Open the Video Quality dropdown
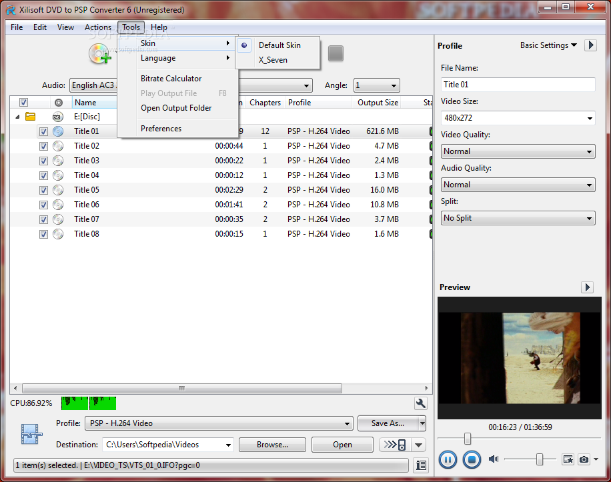Image resolution: width=611 pixels, height=482 pixels. pyautogui.click(x=518, y=151)
